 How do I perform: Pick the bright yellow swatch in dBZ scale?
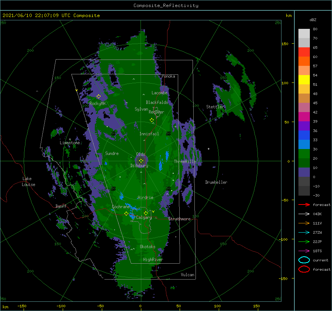[304, 80]
